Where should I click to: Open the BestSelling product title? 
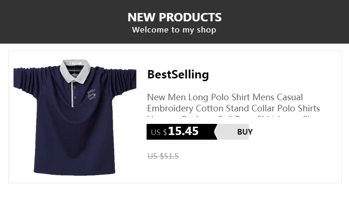[x=178, y=75]
